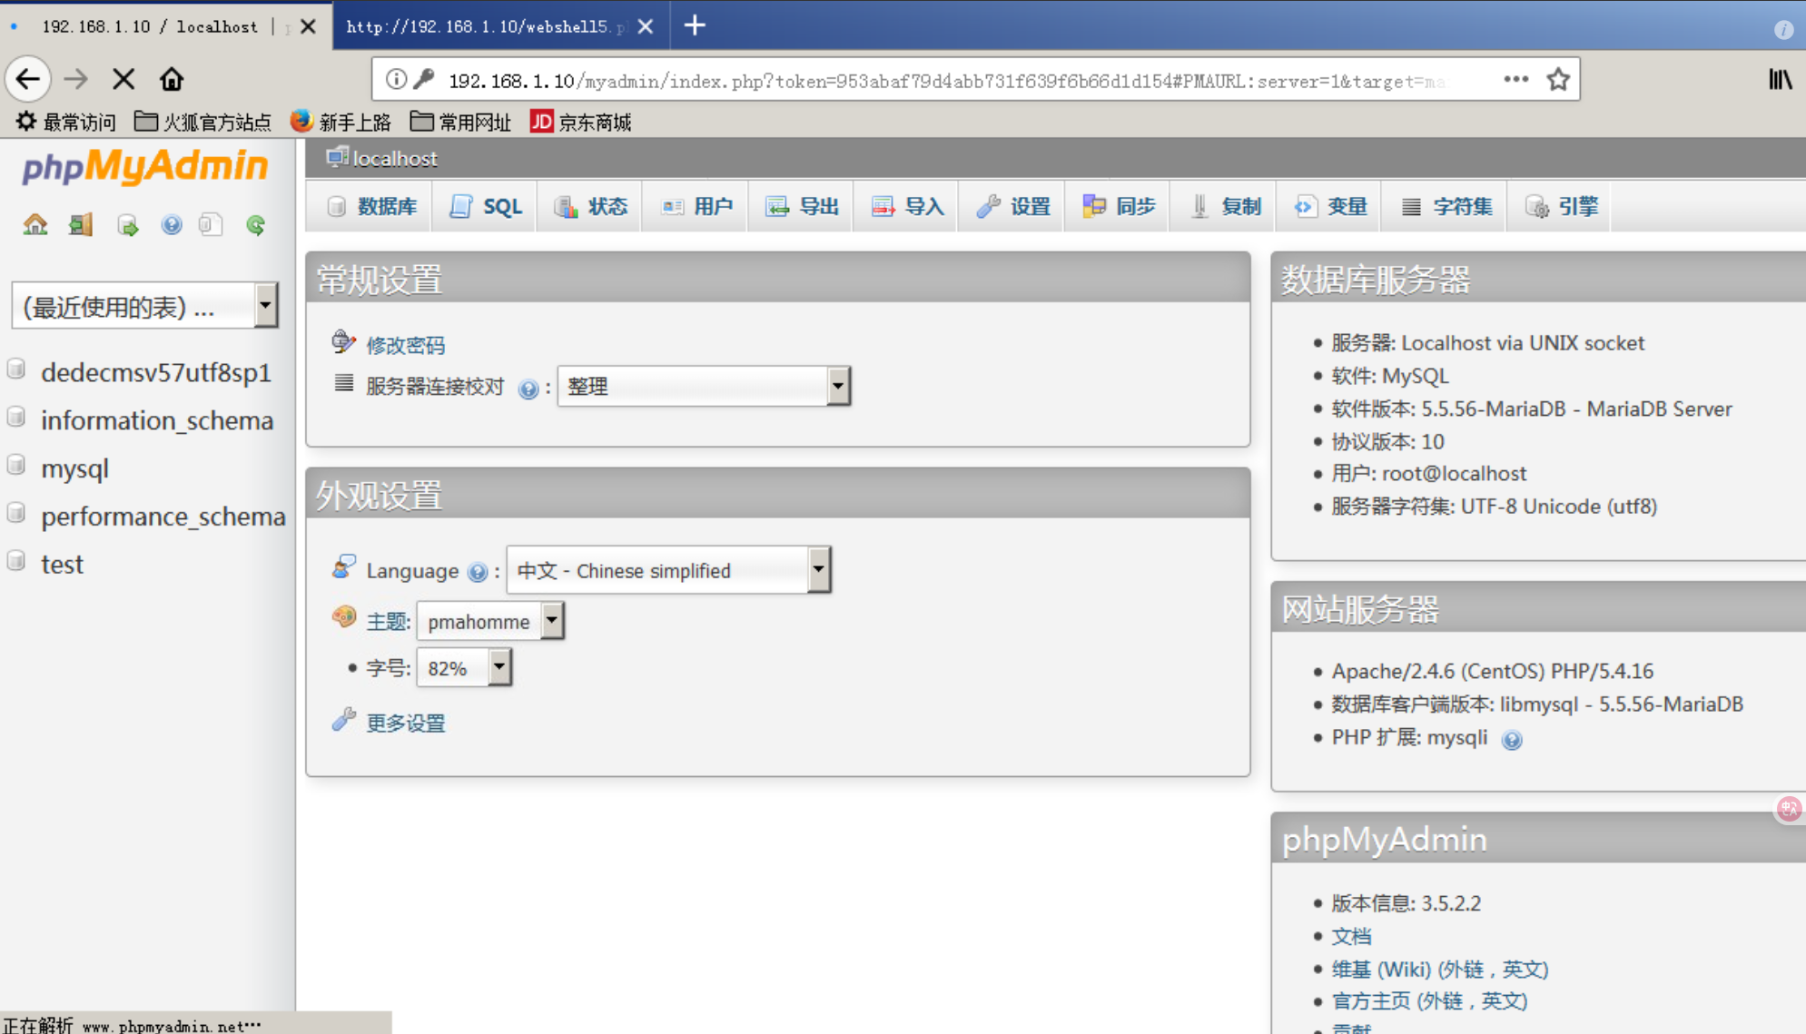Close the 192.168.1.10 / localhost tab
1806x1034 pixels.
[x=308, y=26]
